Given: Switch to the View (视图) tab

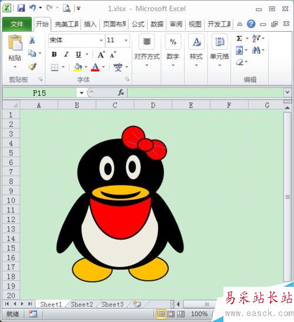Looking at the screenshot, I should (x=195, y=24).
